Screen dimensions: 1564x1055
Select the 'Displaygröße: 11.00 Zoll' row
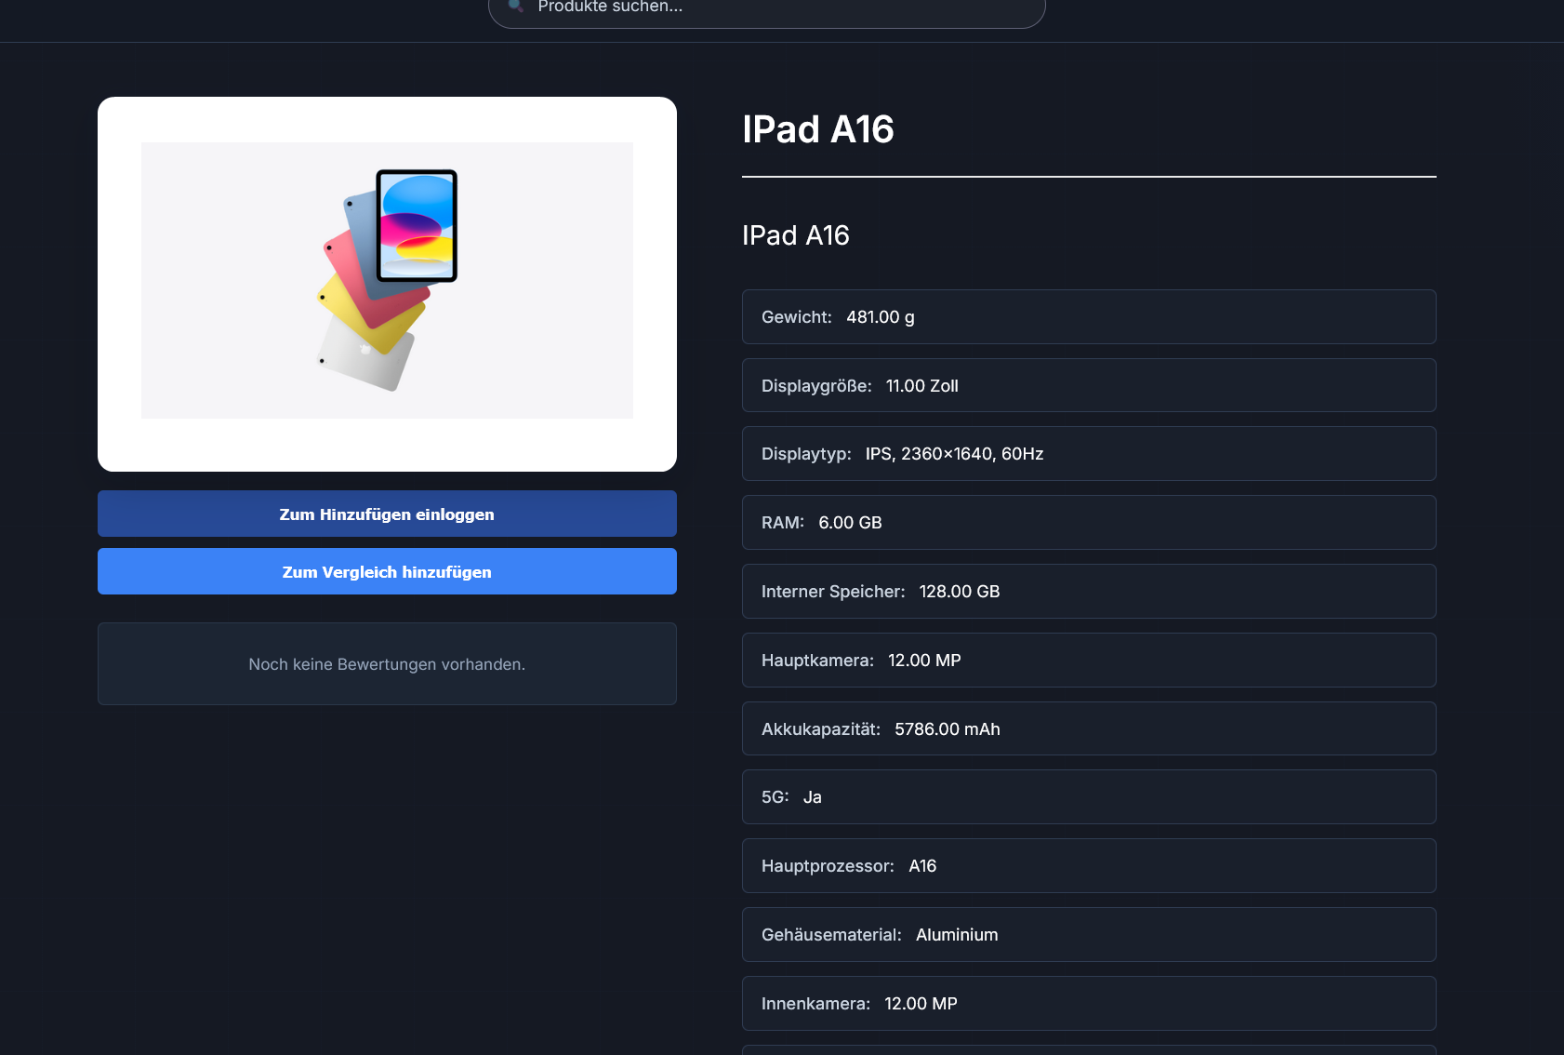click(1089, 385)
